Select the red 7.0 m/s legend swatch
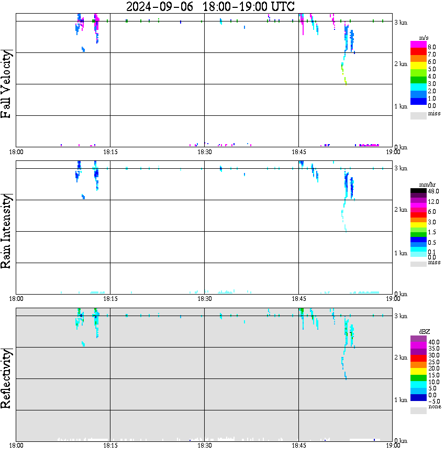This screenshot has width=445, height=455. (x=418, y=52)
